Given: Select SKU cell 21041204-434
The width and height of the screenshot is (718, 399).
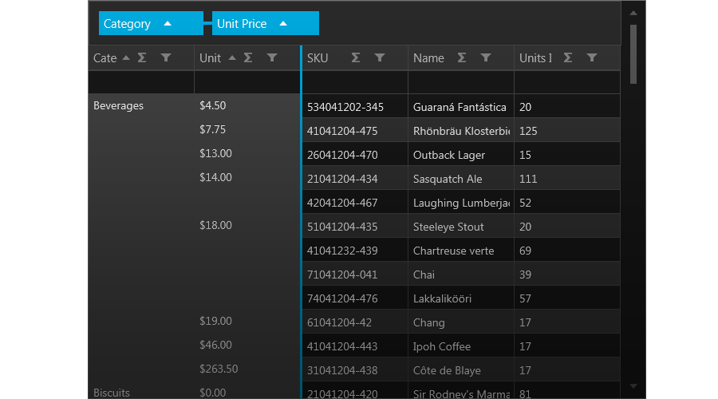Looking at the screenshot, I should pyautogui.click(x=355, y=179).
